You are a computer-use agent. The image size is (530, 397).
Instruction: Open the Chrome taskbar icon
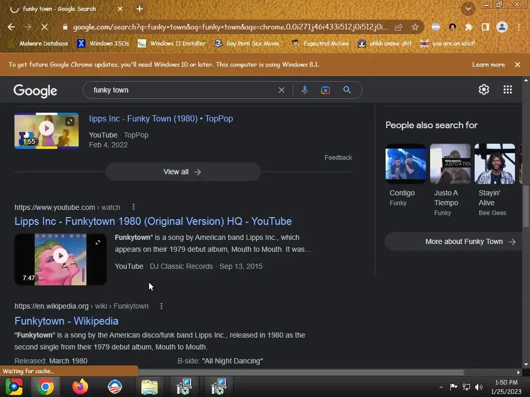click(x=46, y=387)
